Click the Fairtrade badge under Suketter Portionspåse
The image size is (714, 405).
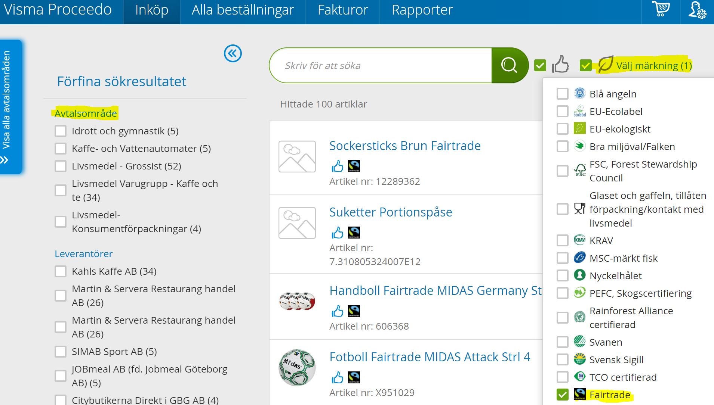pyautogui.click(x=354, y=233)
